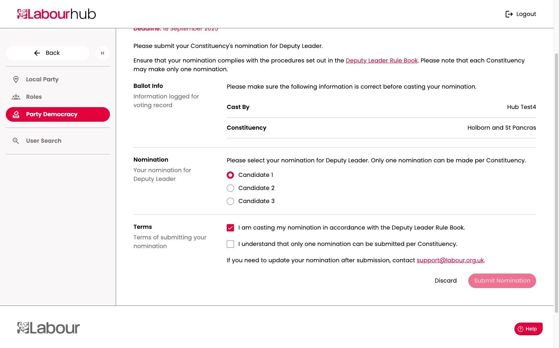
Task: Click the support@labour.org.uk email link
Action: (x=450, y=260)
